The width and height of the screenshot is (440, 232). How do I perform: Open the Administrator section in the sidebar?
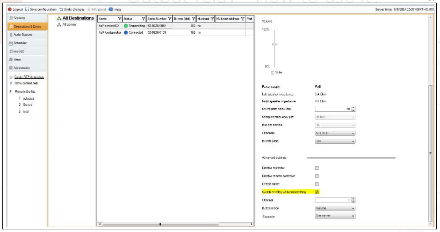(27, 68)
